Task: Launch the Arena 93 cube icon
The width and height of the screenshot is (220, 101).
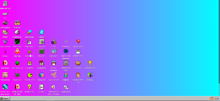Action: pos(42,75)
